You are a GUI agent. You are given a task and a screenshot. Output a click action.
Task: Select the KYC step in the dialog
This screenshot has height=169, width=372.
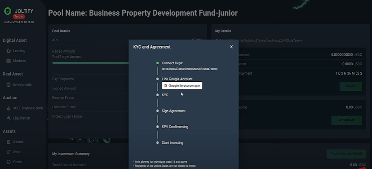[165, 95]
